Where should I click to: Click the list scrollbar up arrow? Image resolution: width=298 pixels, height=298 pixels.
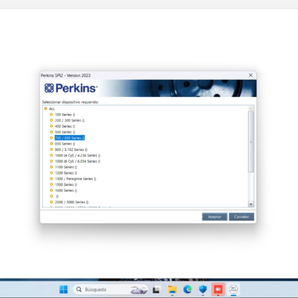pyautogui.click(x=251, y=108)
